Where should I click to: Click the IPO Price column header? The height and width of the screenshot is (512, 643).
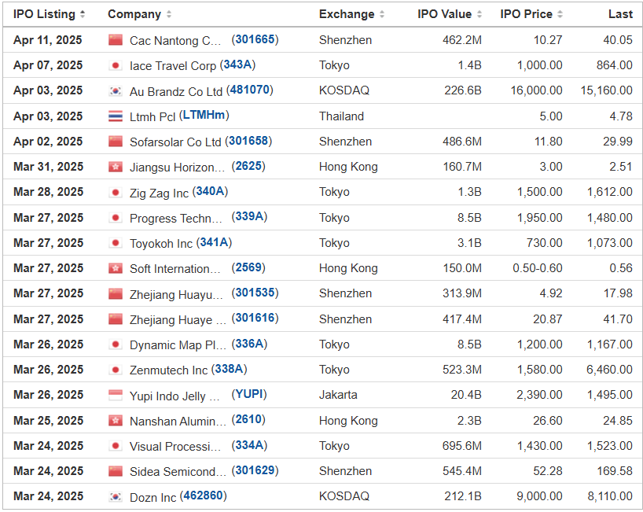click(x=526, y=14)
